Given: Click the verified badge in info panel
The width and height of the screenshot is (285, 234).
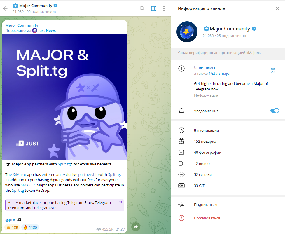Looking at the screenshot, I should (x=254, y=29).
